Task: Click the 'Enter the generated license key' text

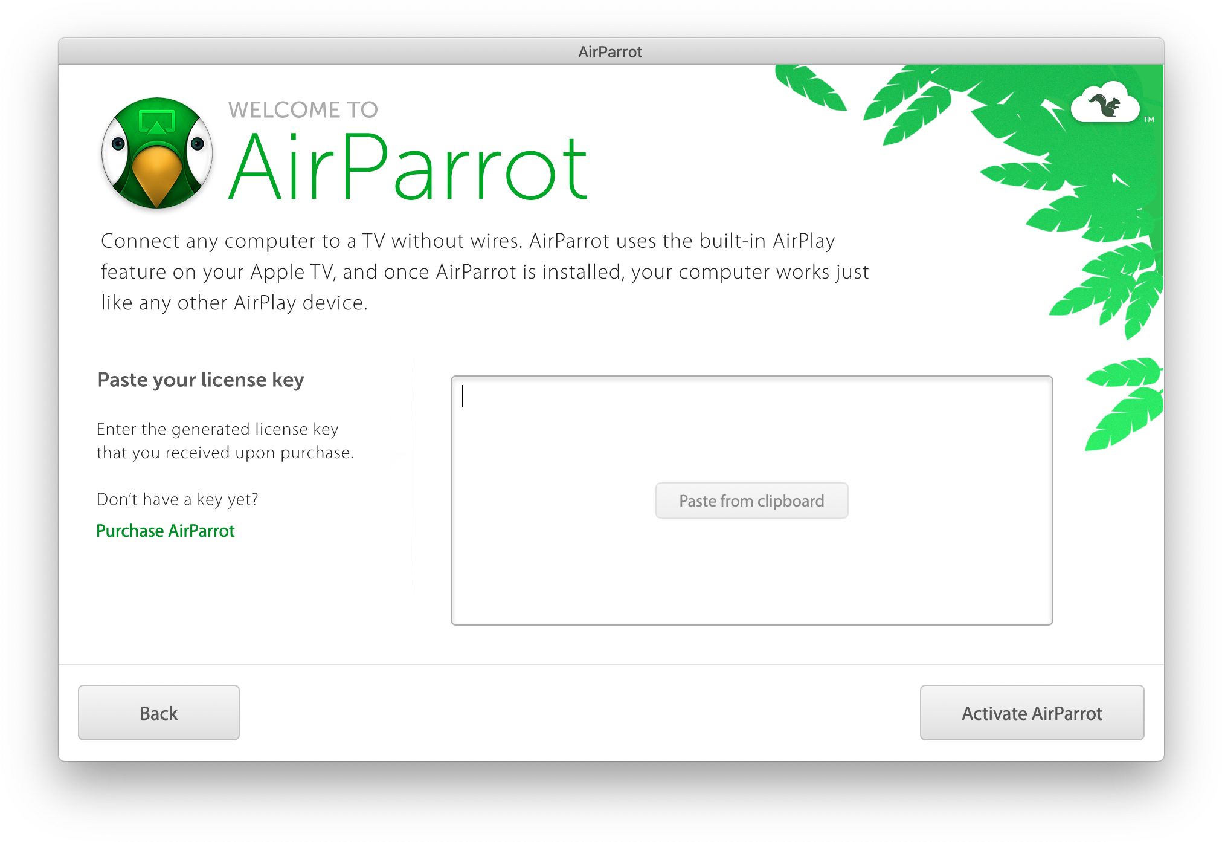Action: pos(225,441)
